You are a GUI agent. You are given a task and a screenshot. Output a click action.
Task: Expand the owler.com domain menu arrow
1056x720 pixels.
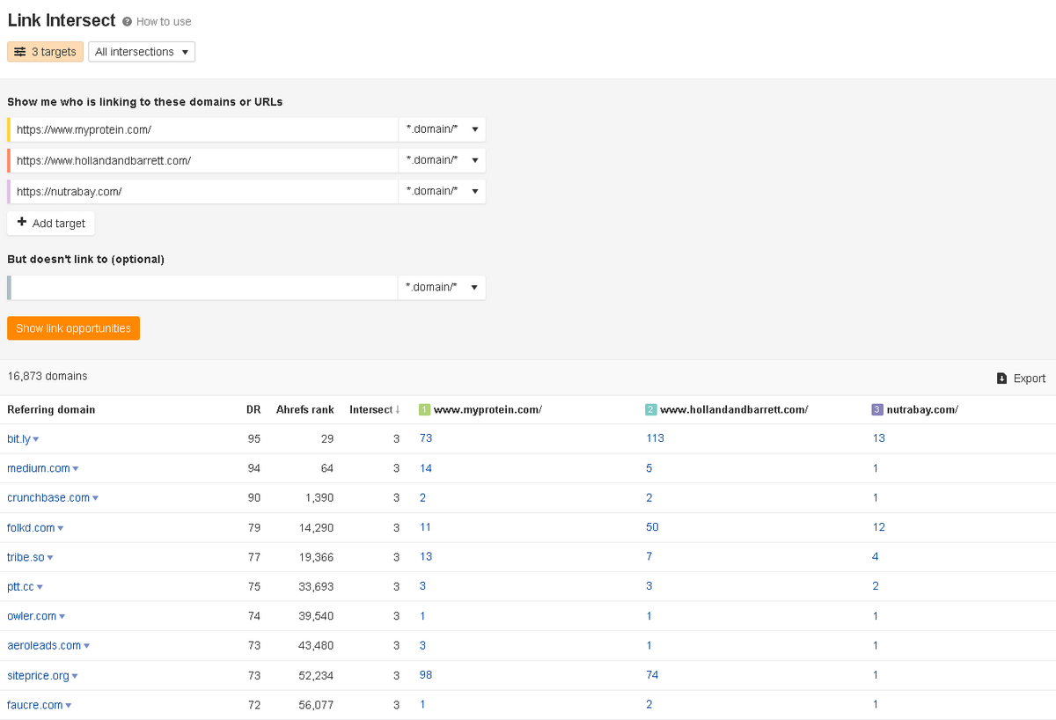click(62, 617)
